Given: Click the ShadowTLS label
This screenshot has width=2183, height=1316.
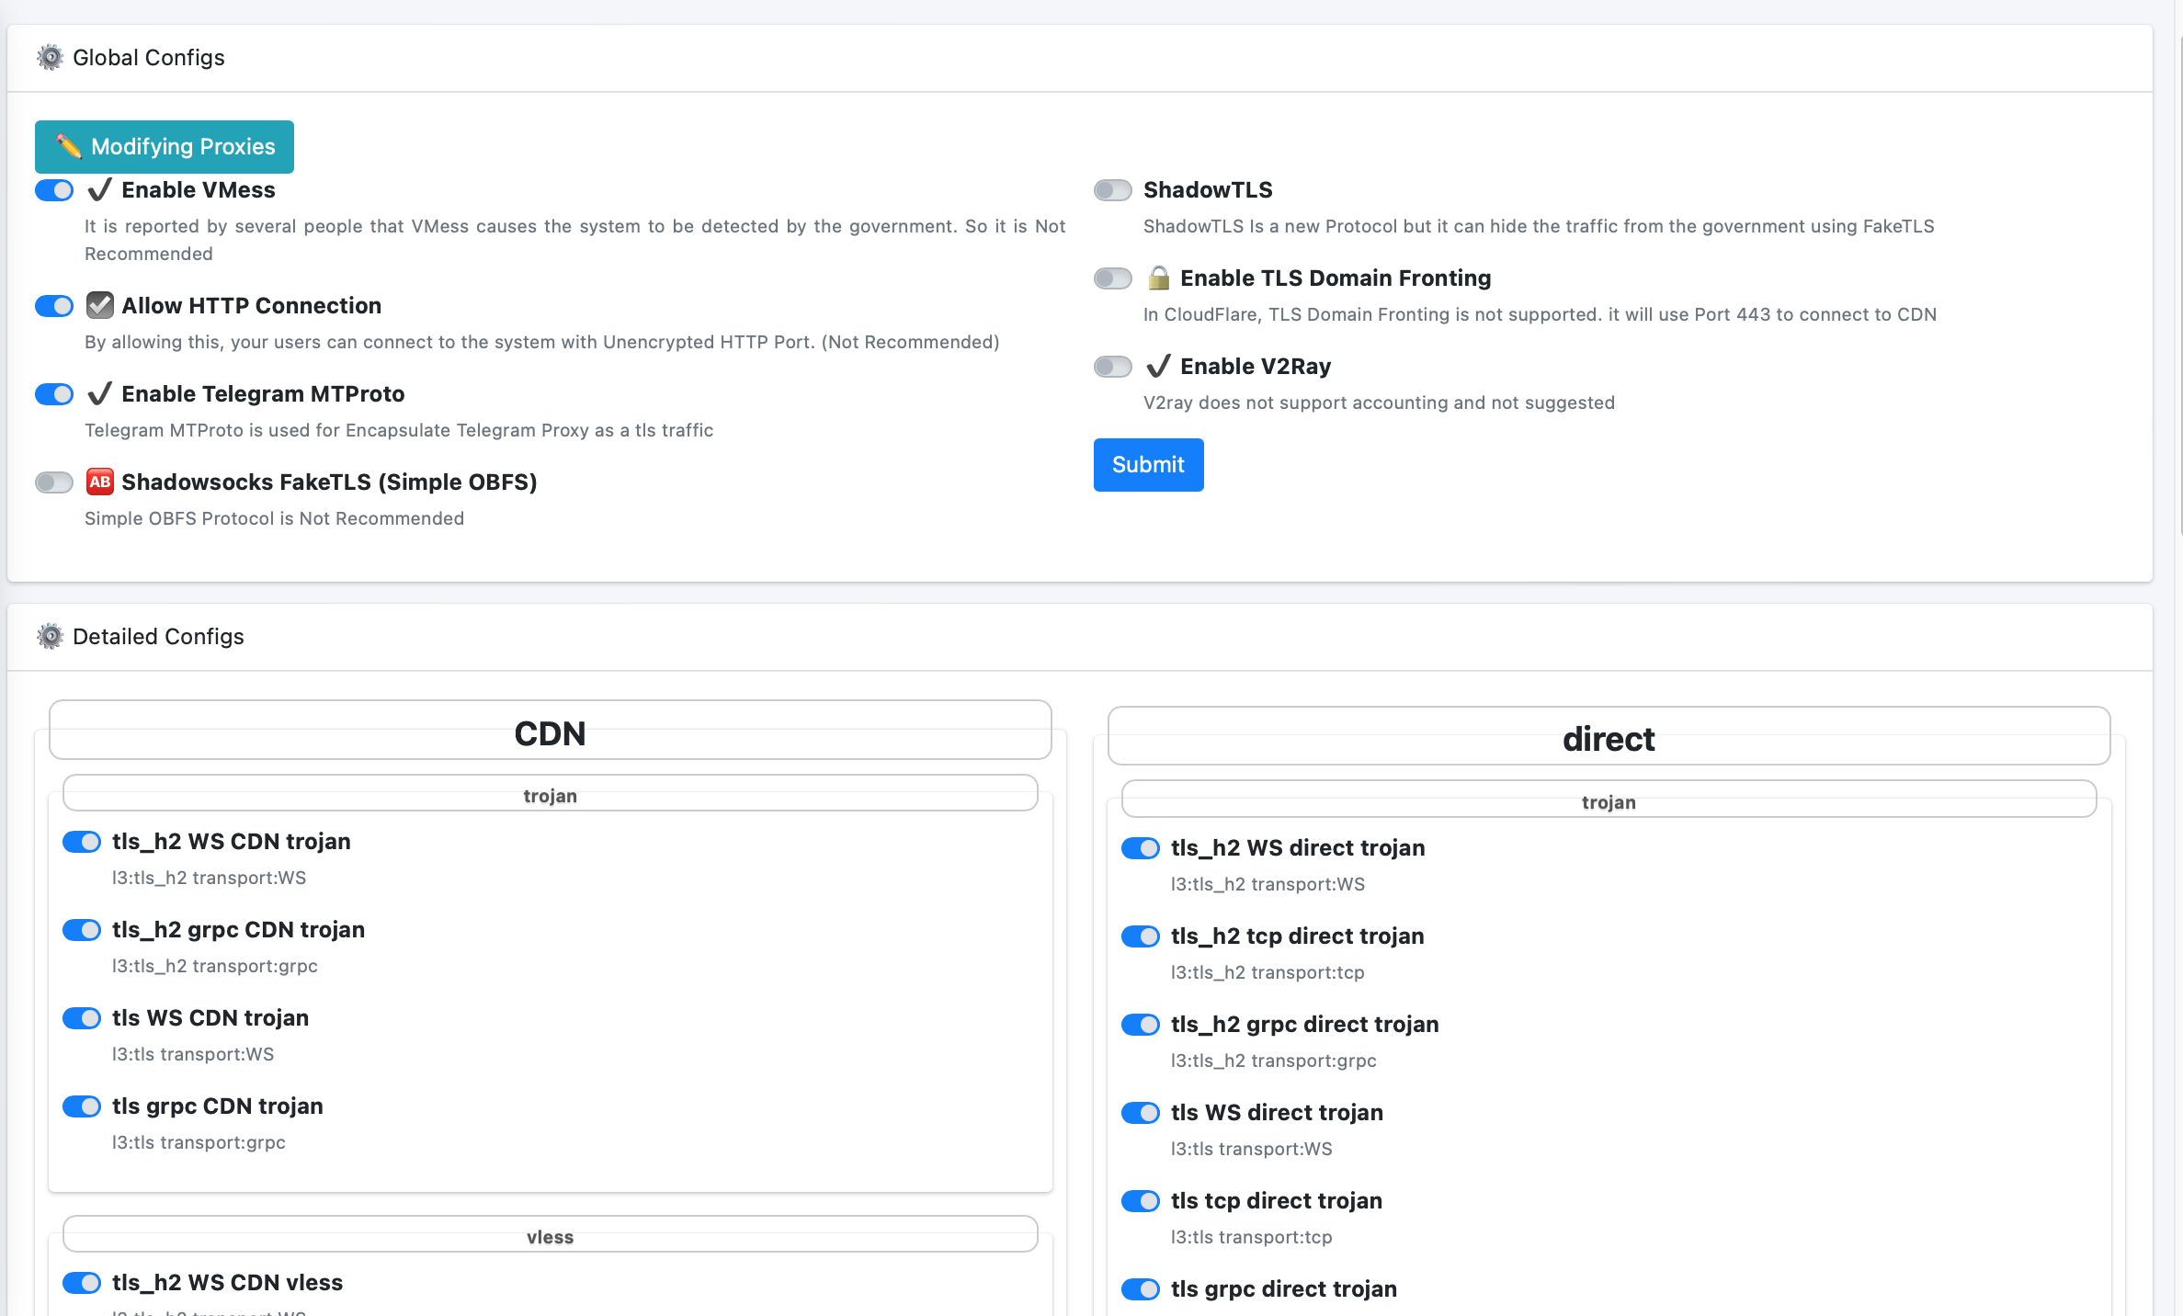Looking at the screenshot, I should coord(1208,190).
